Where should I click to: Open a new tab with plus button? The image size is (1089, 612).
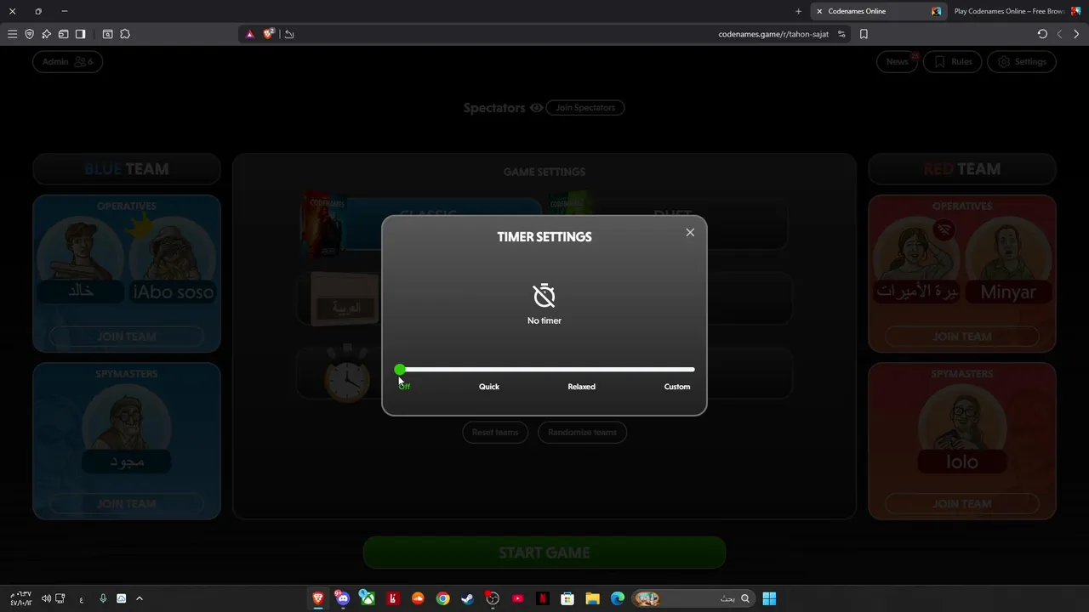click(798, 11)
